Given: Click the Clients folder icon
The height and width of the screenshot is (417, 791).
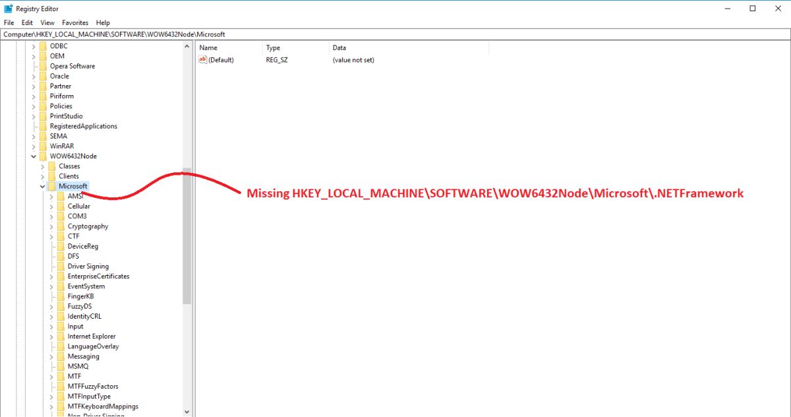Looking at the screenshot, I should coord(51,176).
